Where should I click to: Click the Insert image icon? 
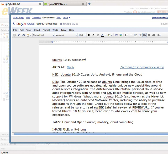tap(121, 35)
